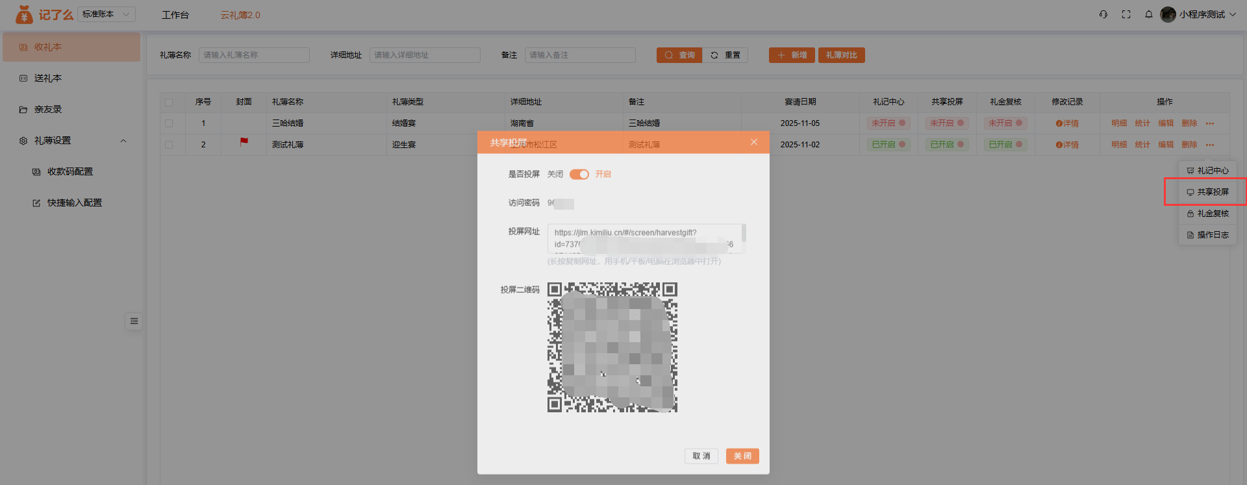Select 共享投屏 from the dropdown menu
This screenshot has width=1247, height=485.
1208,192
